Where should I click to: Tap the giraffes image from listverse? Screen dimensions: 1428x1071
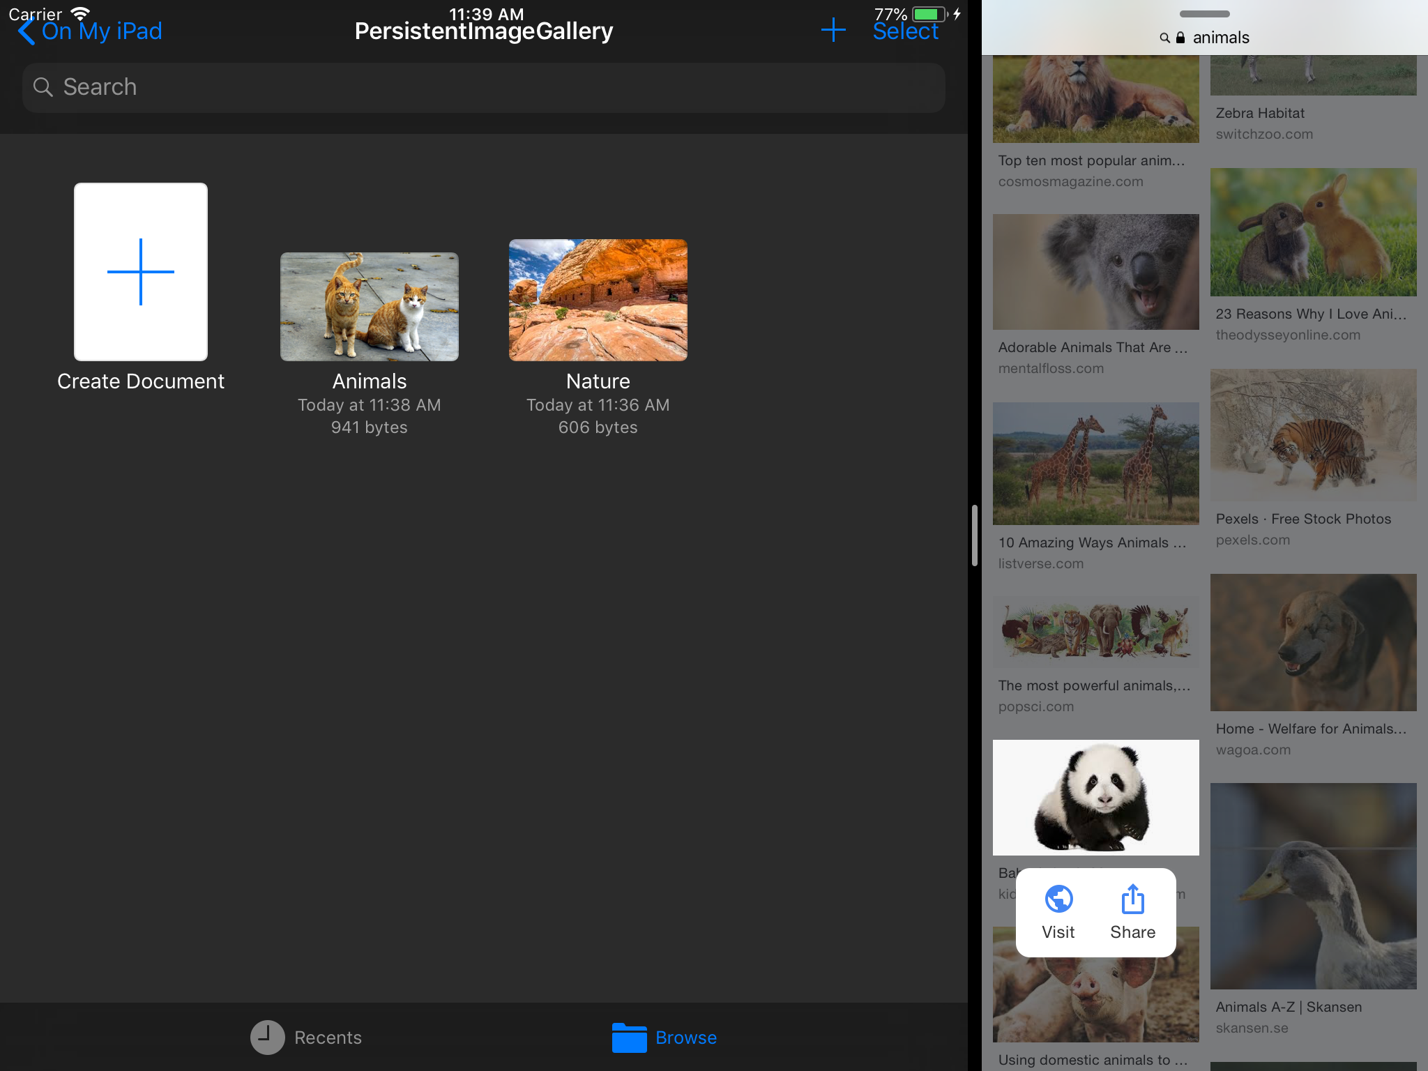[x=1095, y=464]
